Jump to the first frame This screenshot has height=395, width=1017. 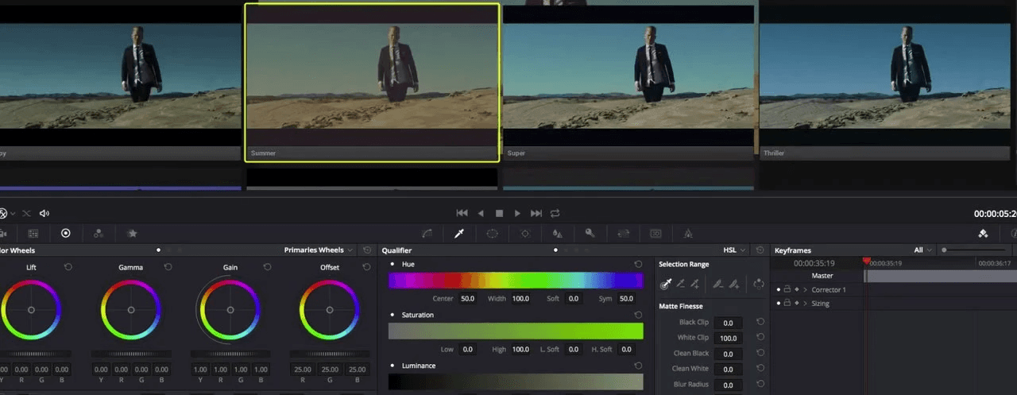[x=462, y=213]
